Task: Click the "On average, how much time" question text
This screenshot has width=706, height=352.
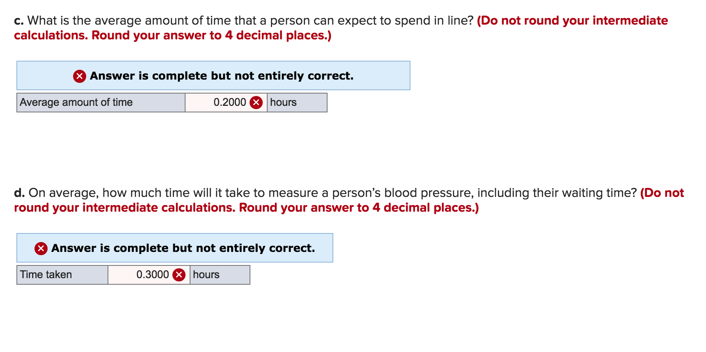Action: coord(164,193)
